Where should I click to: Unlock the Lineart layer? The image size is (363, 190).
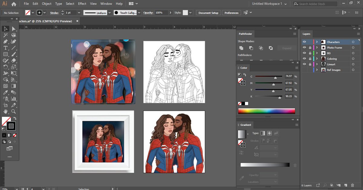coord(310,64)
